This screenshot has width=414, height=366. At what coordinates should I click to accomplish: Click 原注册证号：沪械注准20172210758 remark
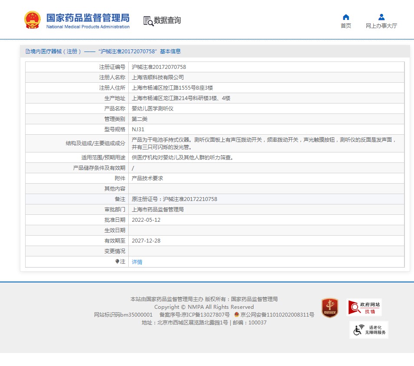click(x=174, y=199)
